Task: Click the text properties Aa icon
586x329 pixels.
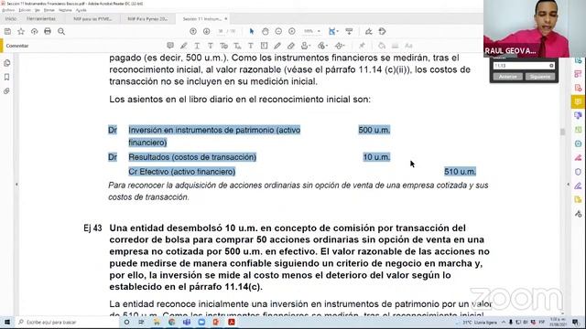Action: click(408, 46)
